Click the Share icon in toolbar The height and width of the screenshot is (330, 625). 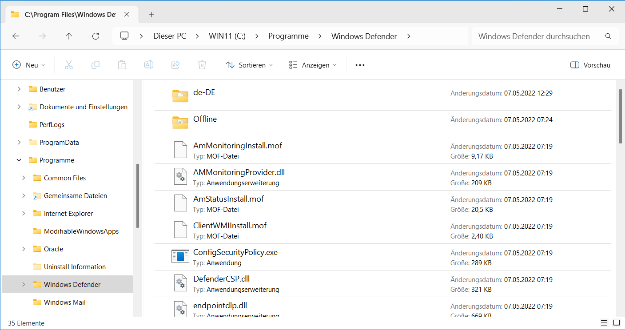tap(175, 65)
